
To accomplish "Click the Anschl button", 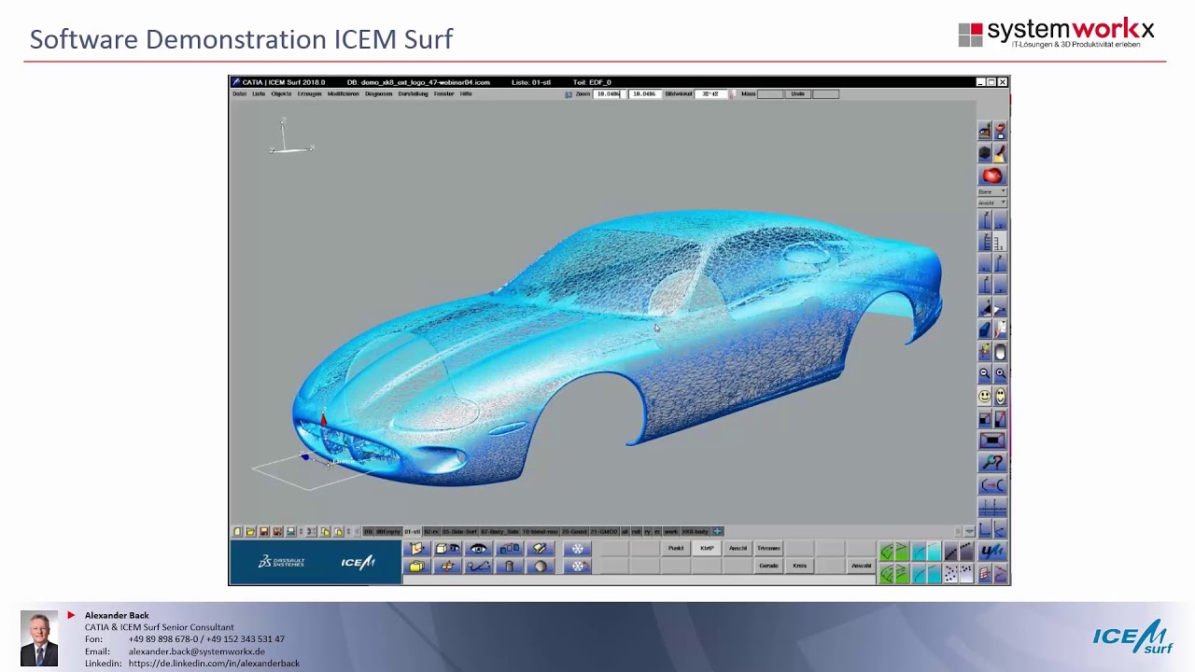I will click(x=738, y=548).
